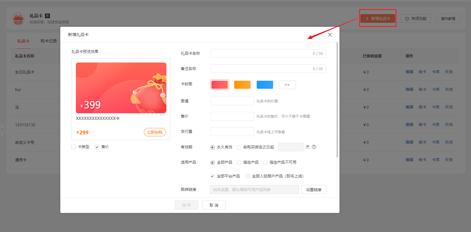Open the 操作教程 tutorial button
The image size is (471, 232).
tap(448, 18)
